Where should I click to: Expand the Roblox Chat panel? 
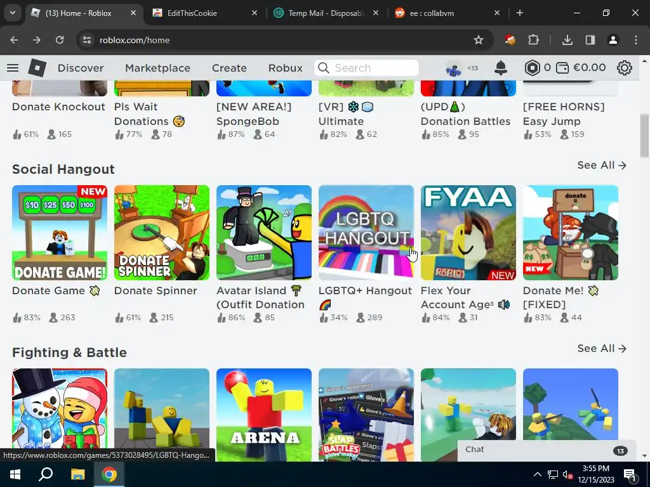tap(547, 450)
